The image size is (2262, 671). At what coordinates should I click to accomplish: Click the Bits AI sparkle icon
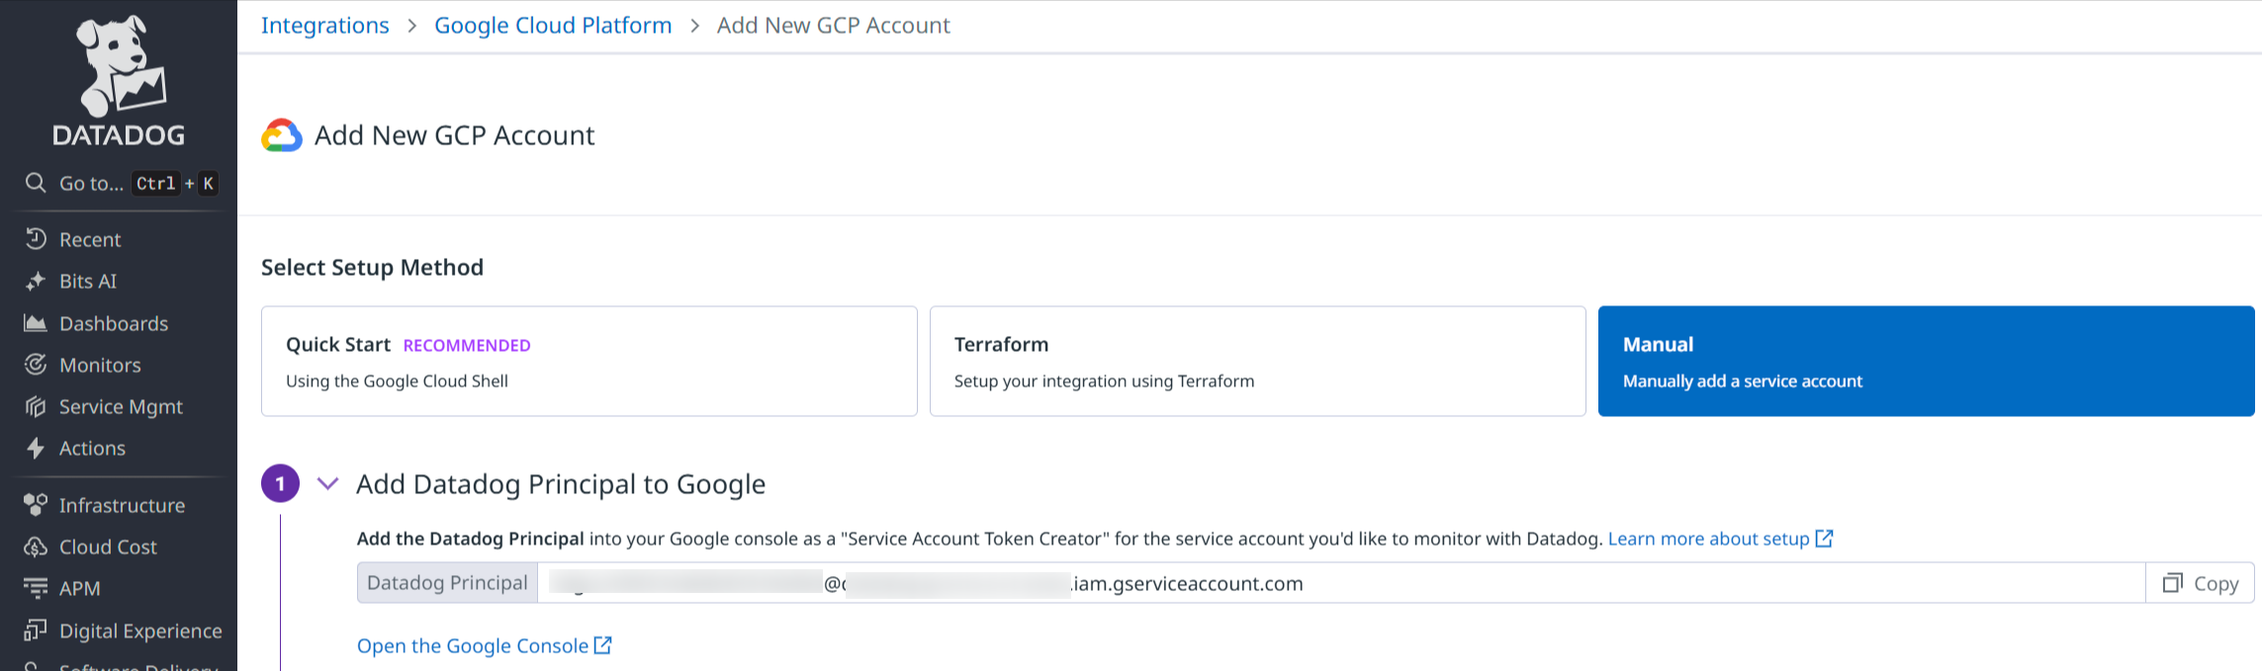tap(36, 282)
